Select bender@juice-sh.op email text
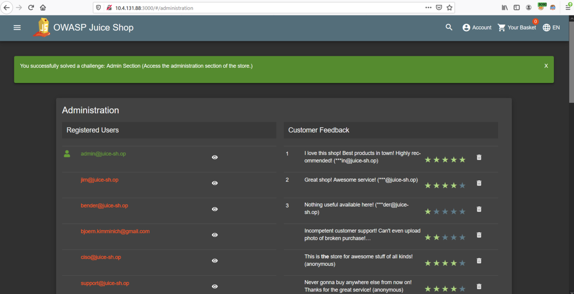Image resolution: width=574 pixels, height=294 pixels. point(104,206)
